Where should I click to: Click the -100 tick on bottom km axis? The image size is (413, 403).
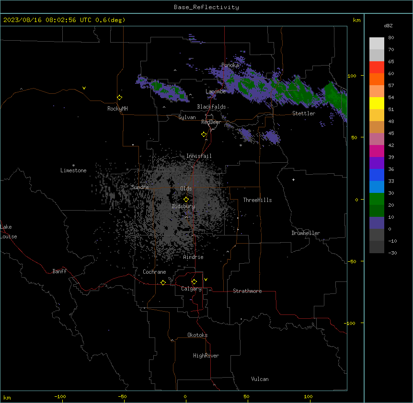(60, 396)
